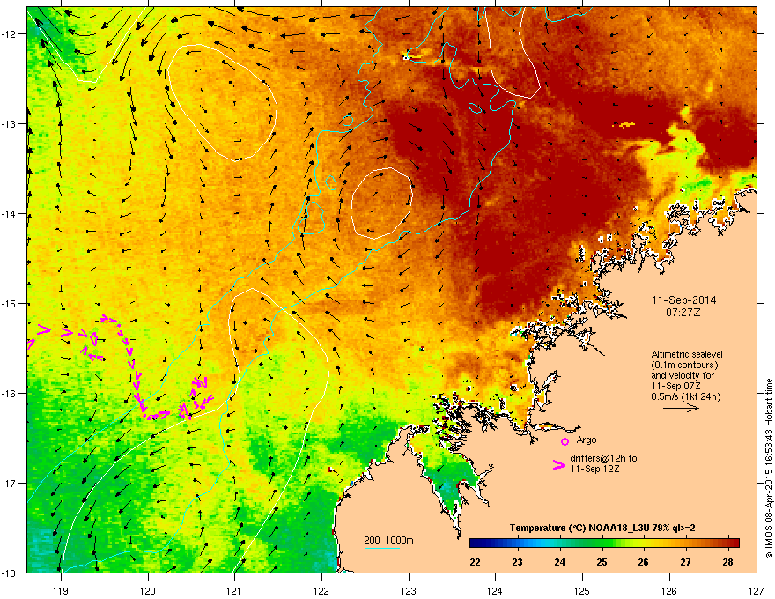Click the Altimetric sealevel caption text
775x599 pixels.
pos(687,354)
